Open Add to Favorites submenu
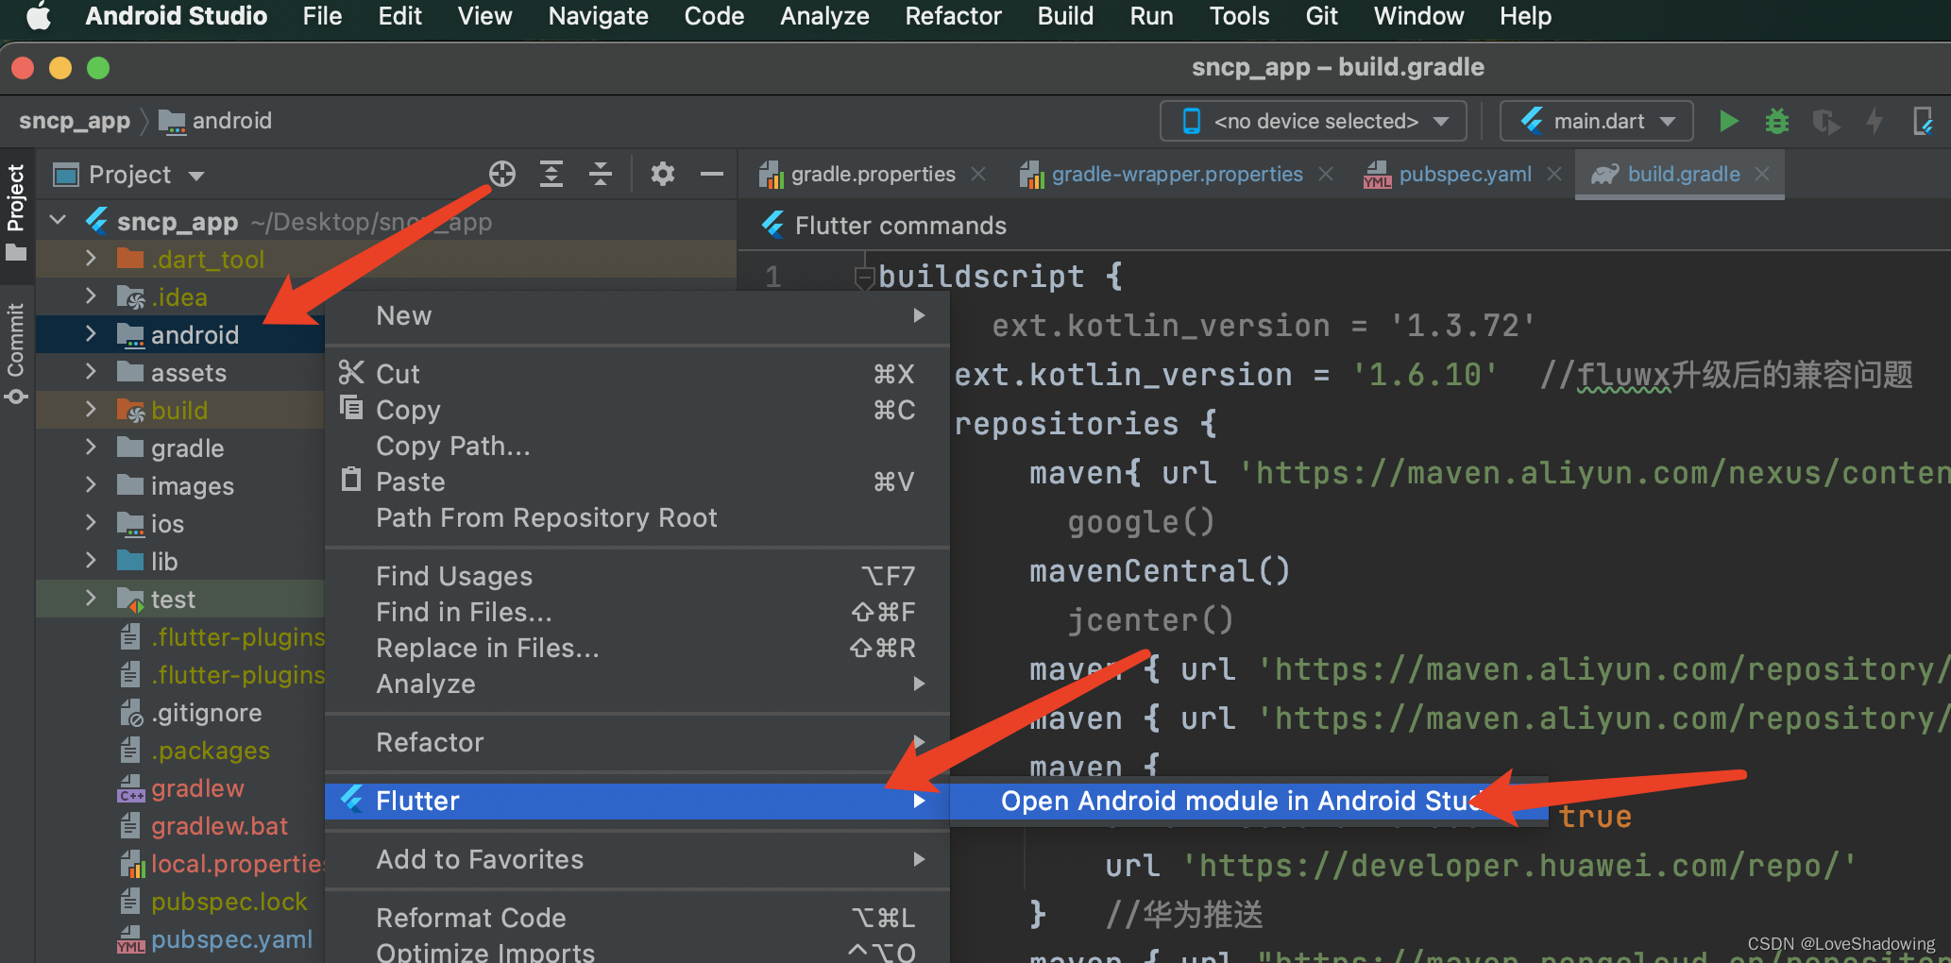The image size is (1951, 963). click(x=637, y=859)
